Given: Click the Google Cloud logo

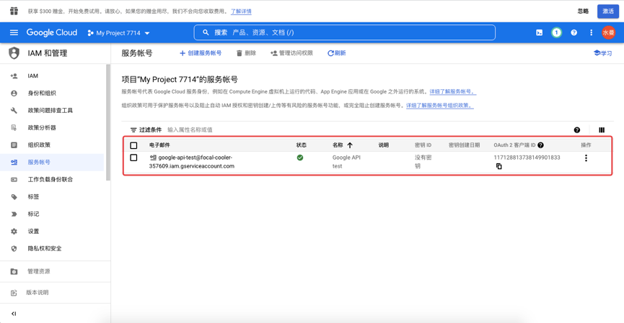Looking at the screenshot, I should (x=52, y=32).
